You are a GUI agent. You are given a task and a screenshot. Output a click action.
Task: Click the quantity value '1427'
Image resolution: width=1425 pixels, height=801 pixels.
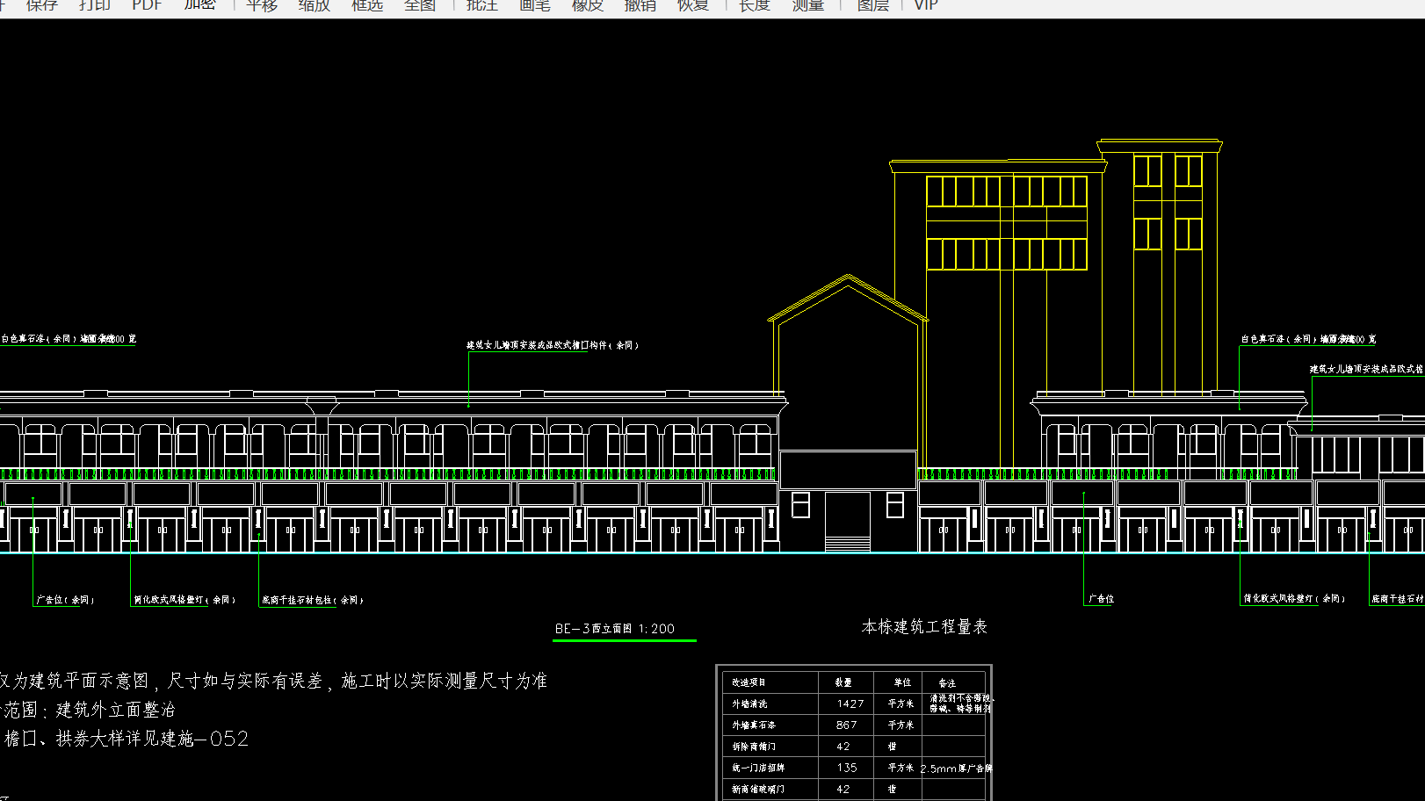(850, 704)
